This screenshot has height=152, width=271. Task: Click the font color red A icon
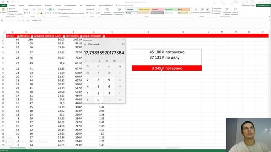pos(41,13)
